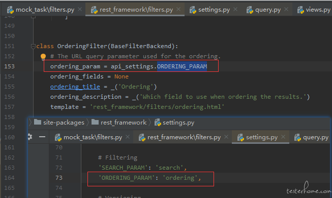Click the class name OrderingFilter
Viewport: 332px width, 198px height.
(x=82, y=46)
